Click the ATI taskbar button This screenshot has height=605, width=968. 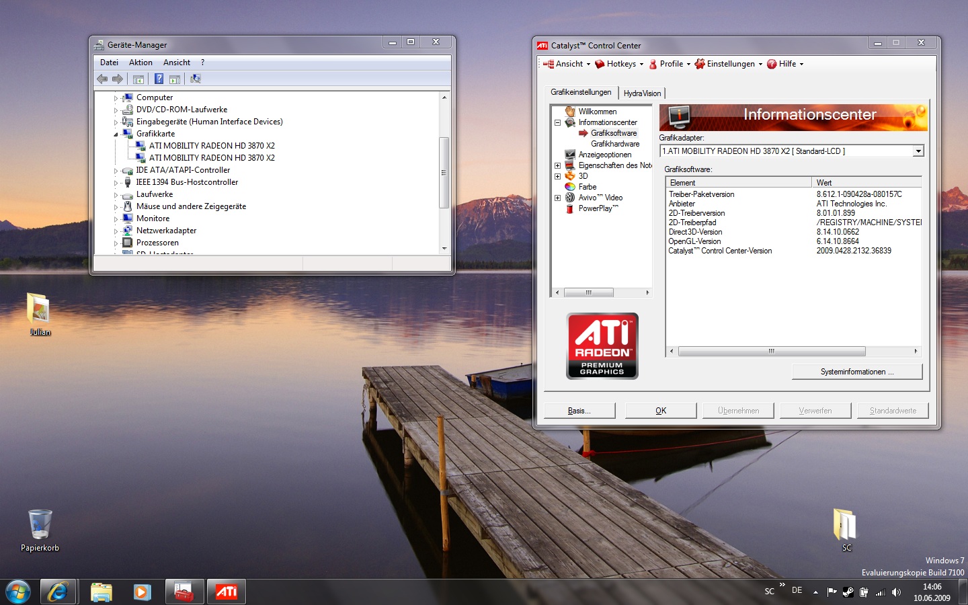pyautogui.click(x=226, y=592)
